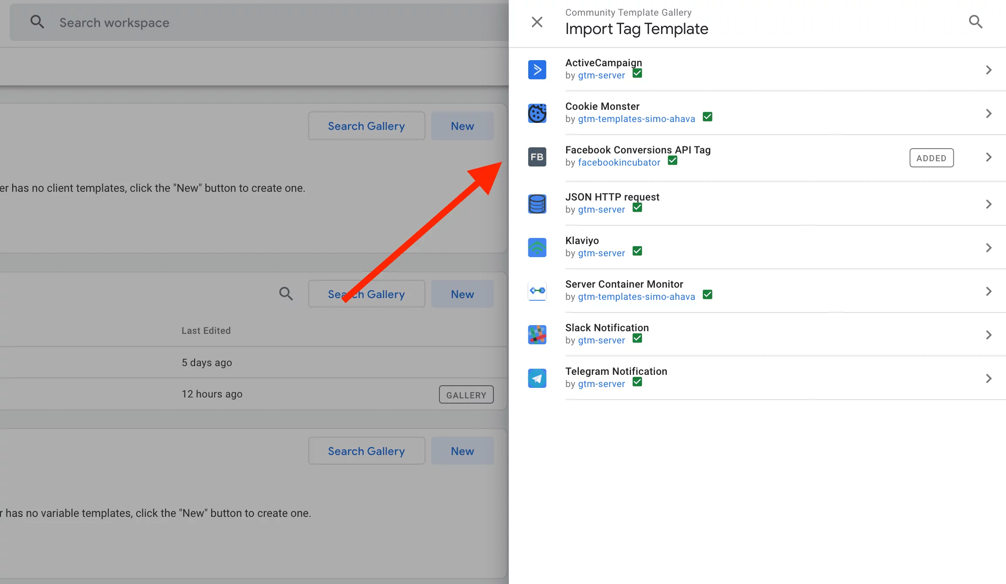The width and height of the screenshot is (1006, 584).
Task: Click the workspace search magnifier icon
Action: (37, 22)
